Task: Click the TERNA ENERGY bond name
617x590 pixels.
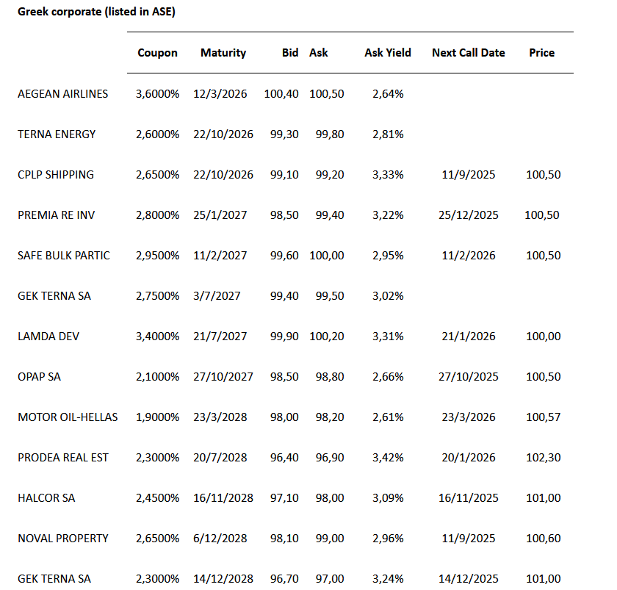Action: coord(57,134)
